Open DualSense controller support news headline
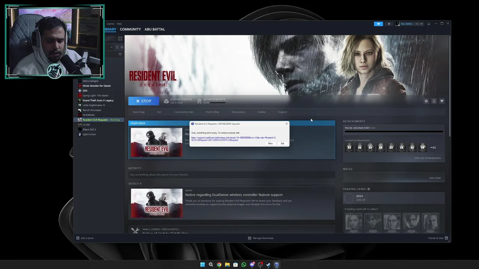 pos(234,195)
